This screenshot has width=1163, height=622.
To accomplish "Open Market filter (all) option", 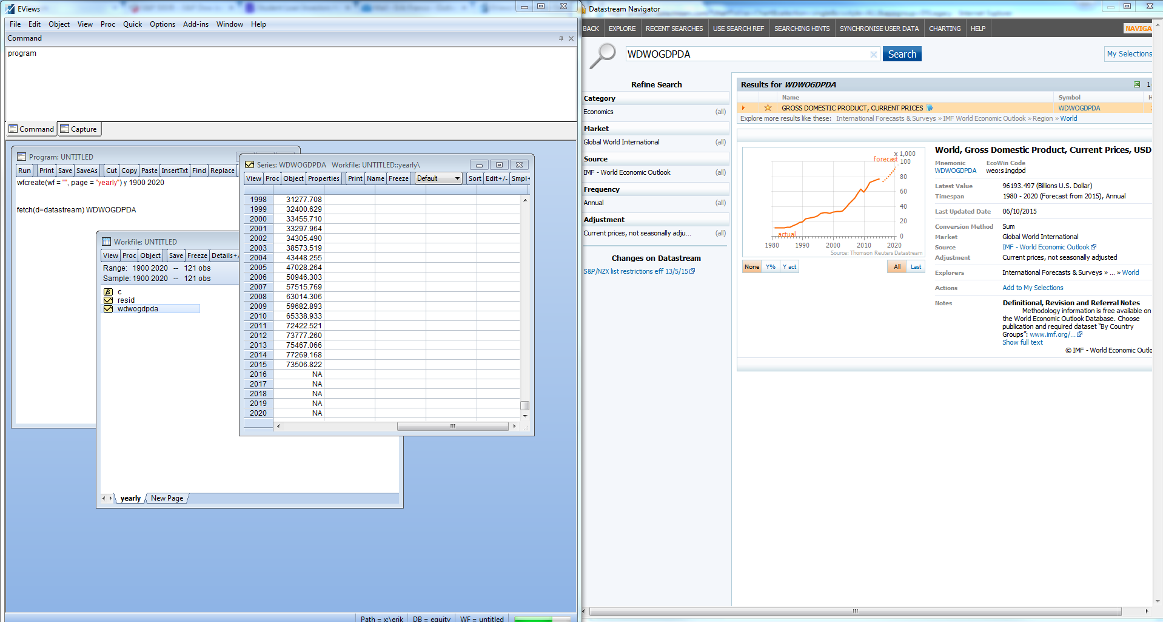I will [720, 142].
